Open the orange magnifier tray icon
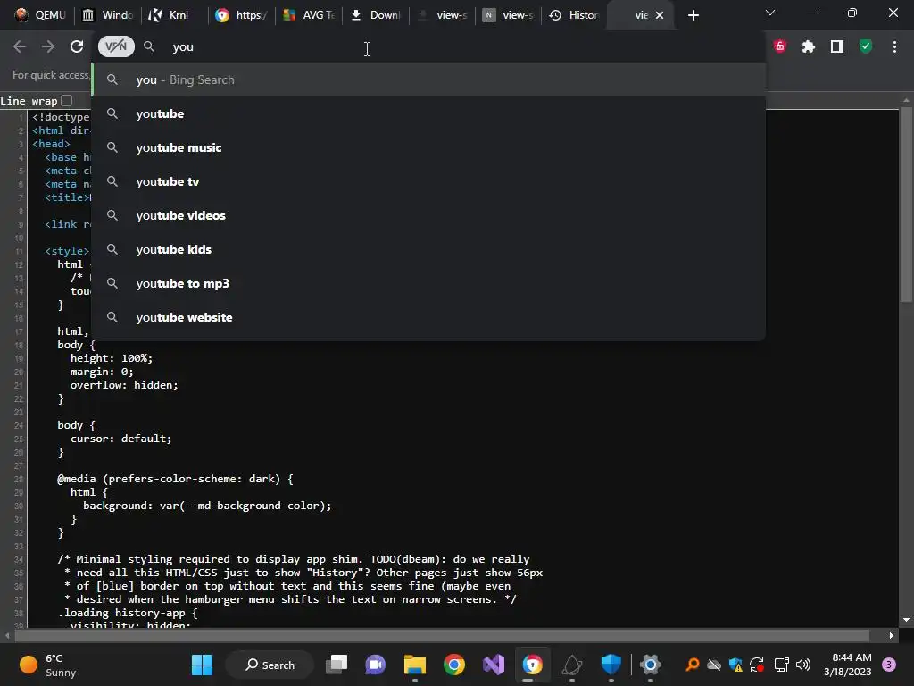Screen dimensions: 914x686 click(693, 665)
